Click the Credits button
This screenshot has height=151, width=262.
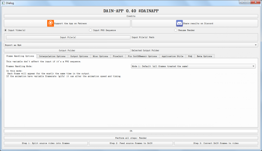131,16
